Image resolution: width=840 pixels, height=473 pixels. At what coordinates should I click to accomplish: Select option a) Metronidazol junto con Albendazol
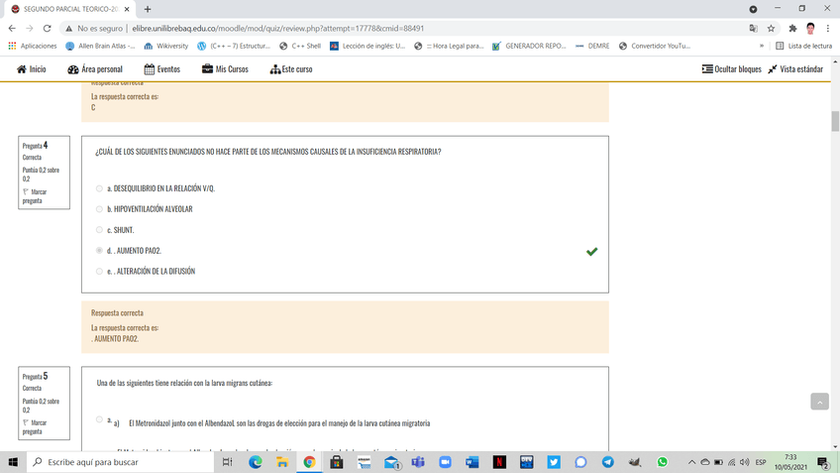[99, 419]
